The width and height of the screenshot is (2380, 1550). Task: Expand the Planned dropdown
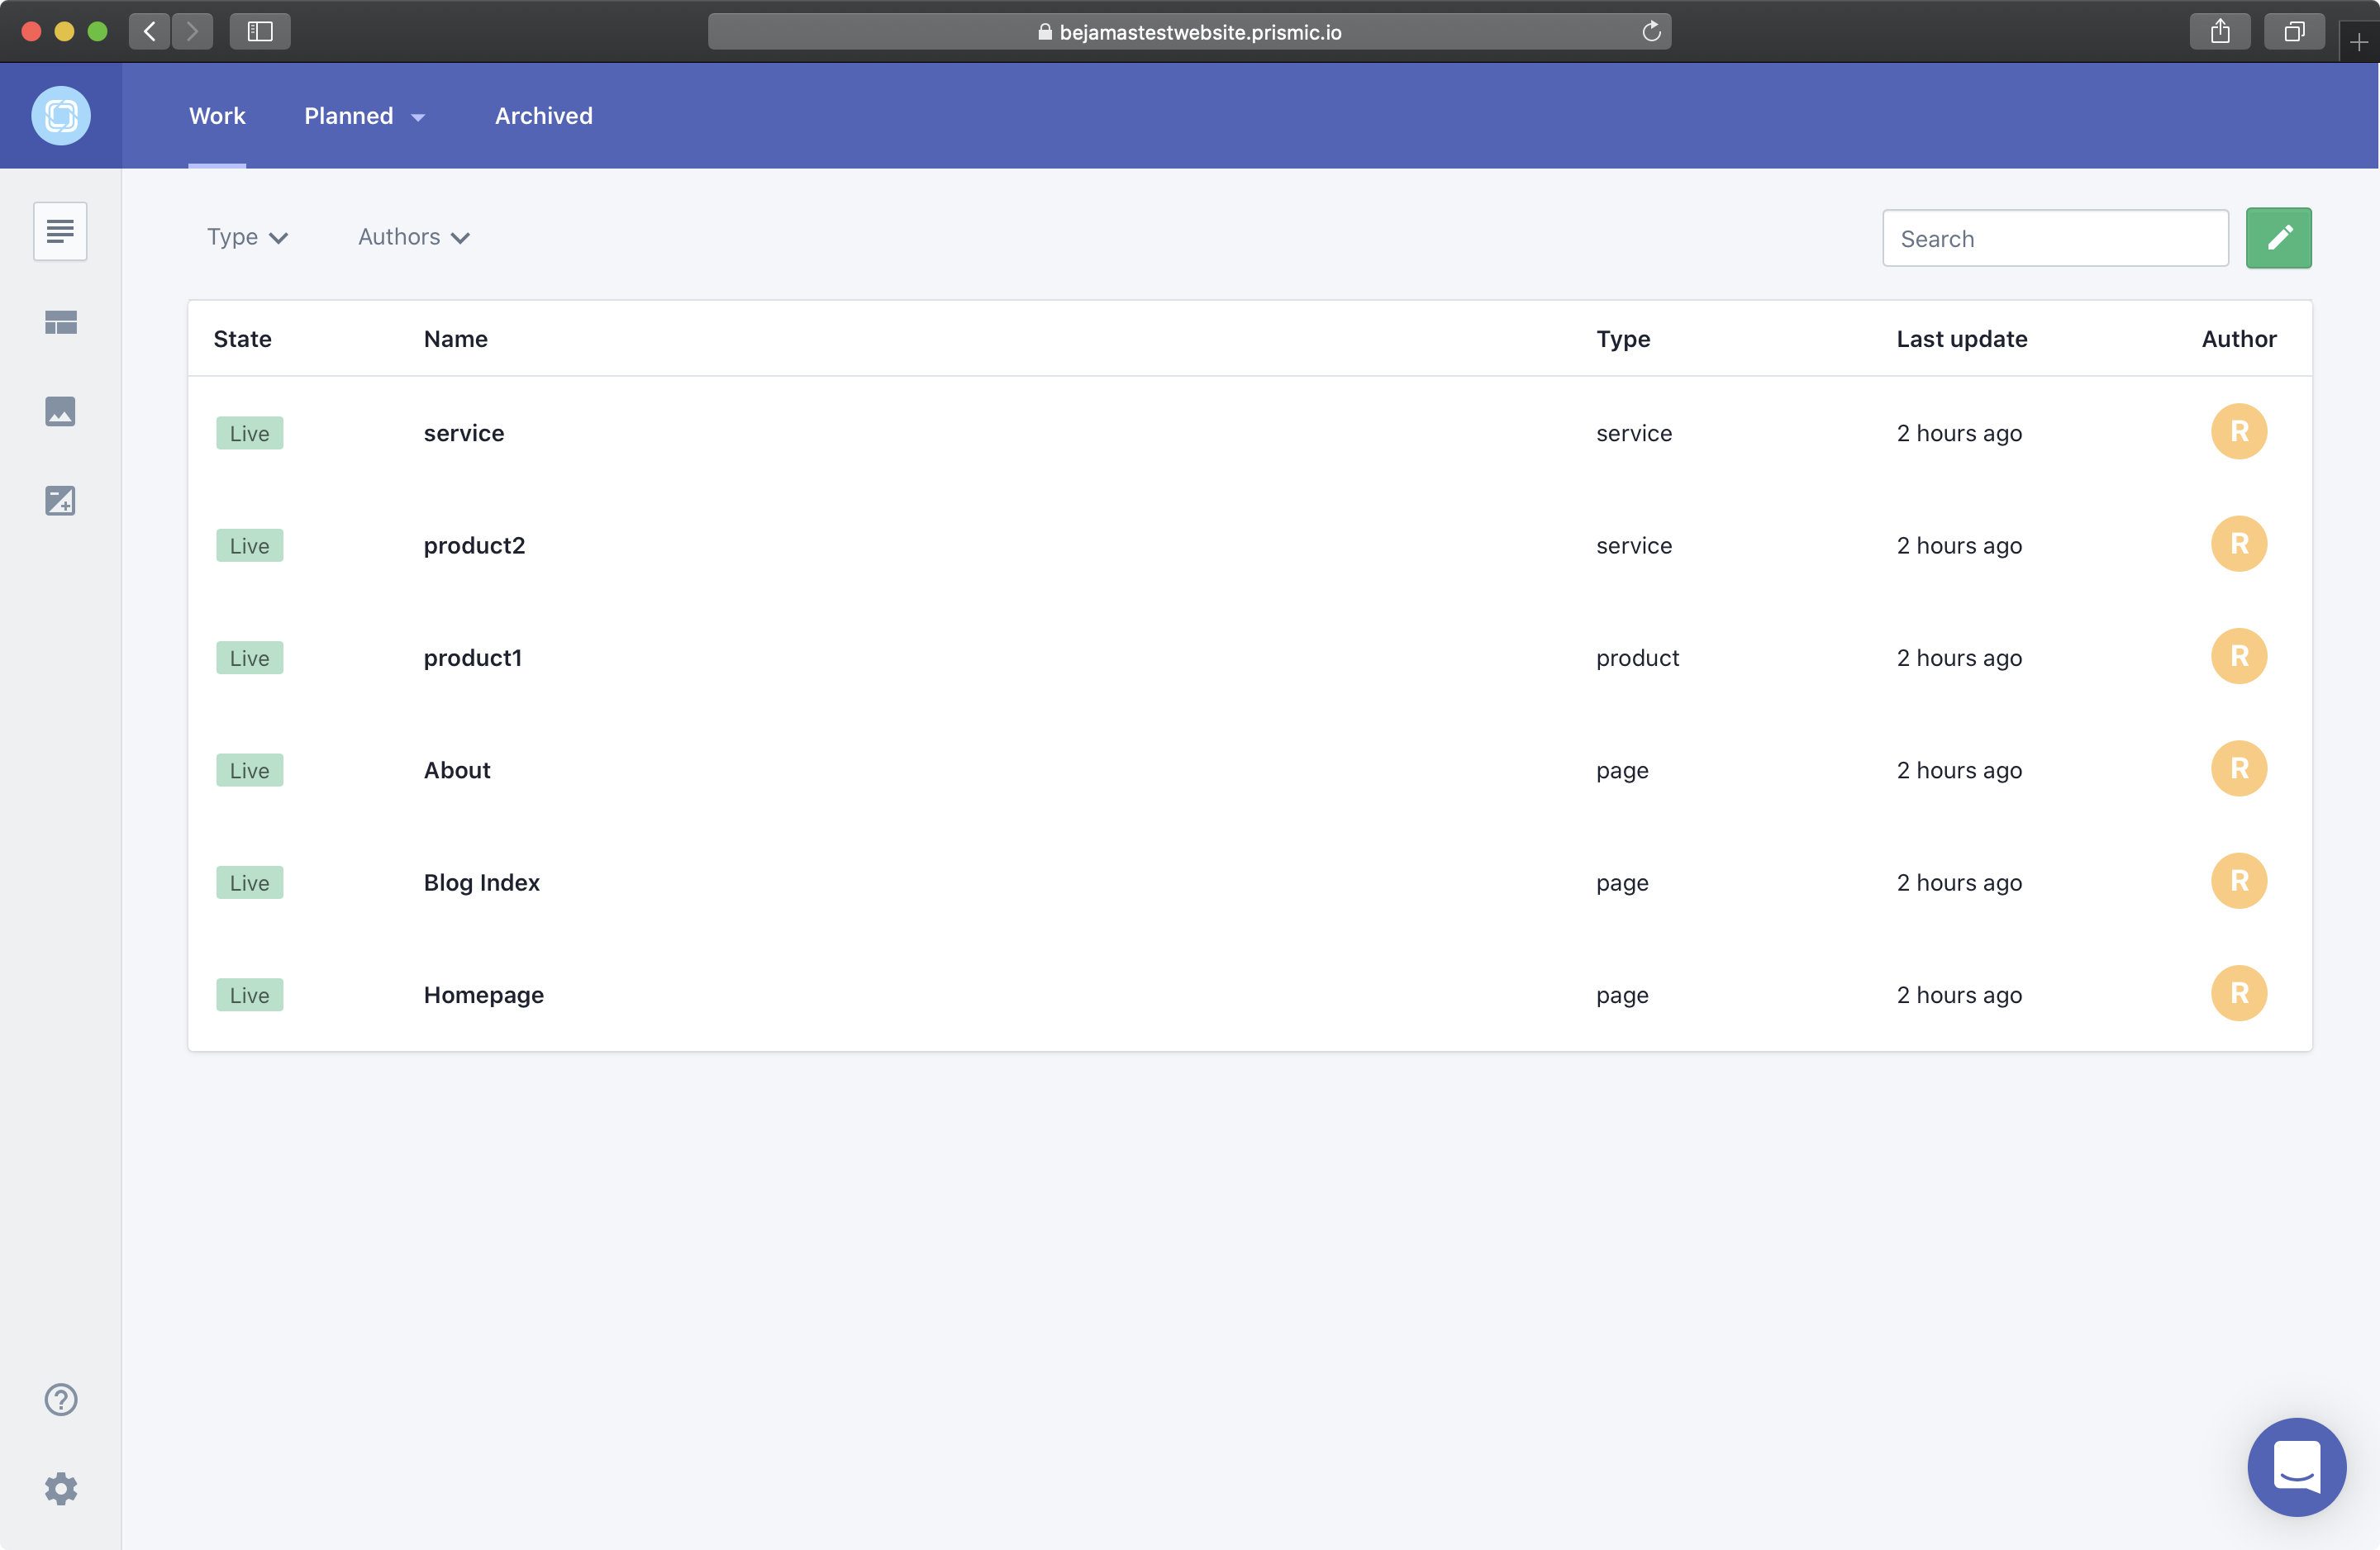click(364, 116)
